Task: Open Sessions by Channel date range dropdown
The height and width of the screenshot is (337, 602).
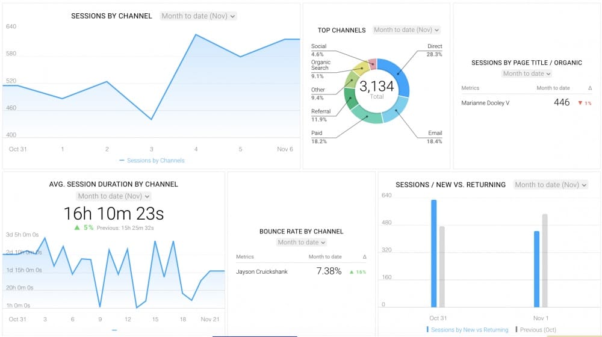Action: click(x=198, y=16)
